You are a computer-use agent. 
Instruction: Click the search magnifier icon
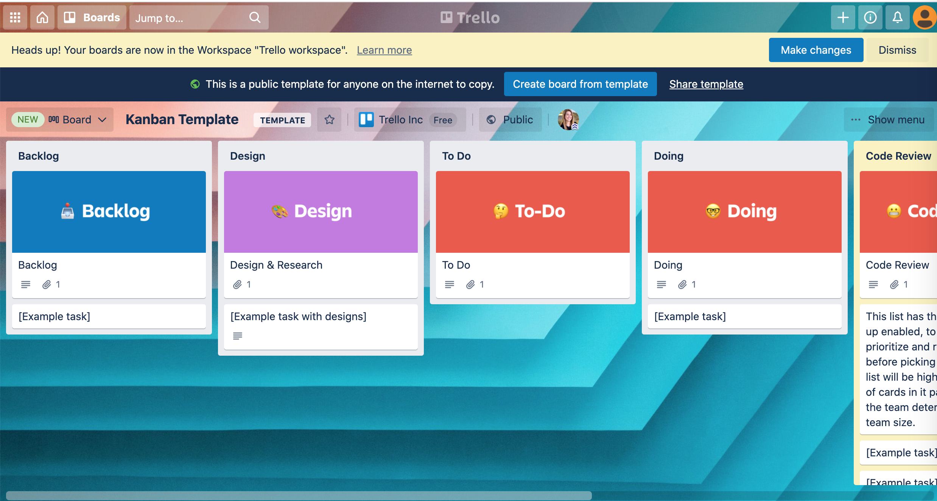[255, 17]
